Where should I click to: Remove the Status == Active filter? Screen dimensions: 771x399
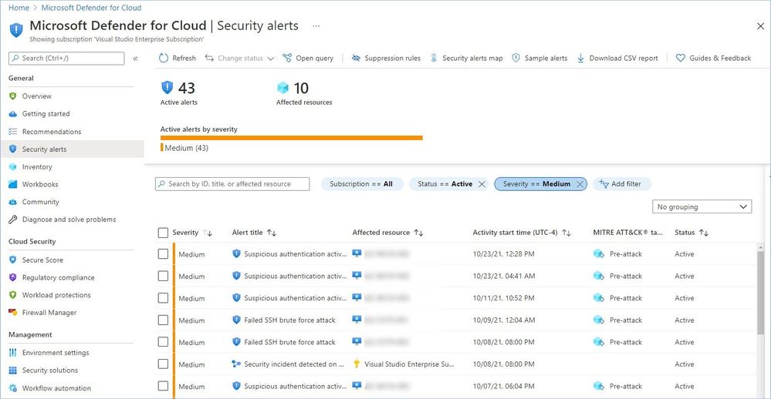point(482,184)
